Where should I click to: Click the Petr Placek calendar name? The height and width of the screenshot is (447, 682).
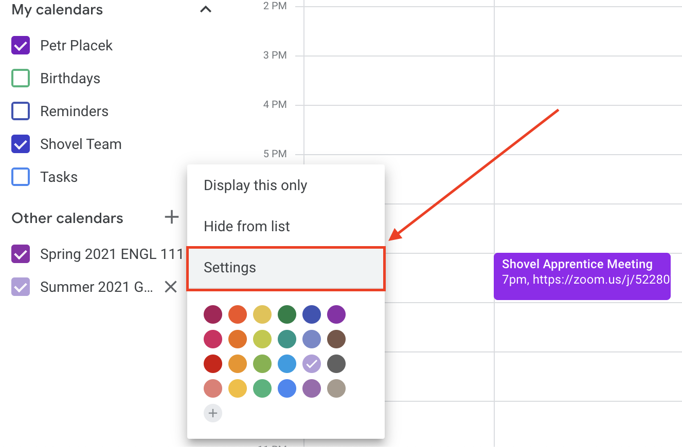pyautogui.click(x=77, y=45)
